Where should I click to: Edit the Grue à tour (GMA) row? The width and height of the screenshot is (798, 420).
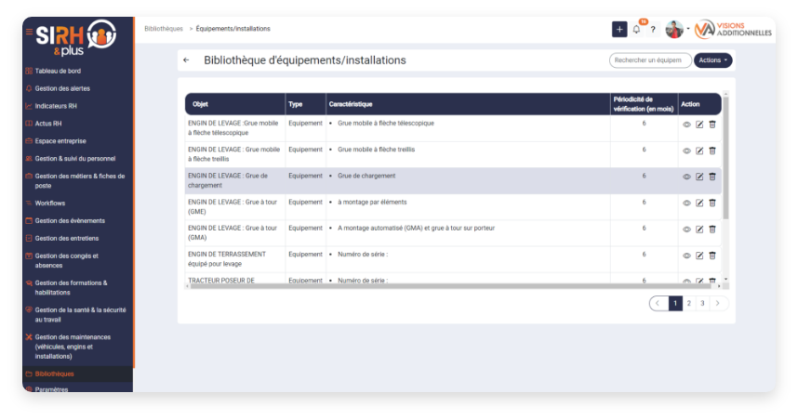point(699,230)
